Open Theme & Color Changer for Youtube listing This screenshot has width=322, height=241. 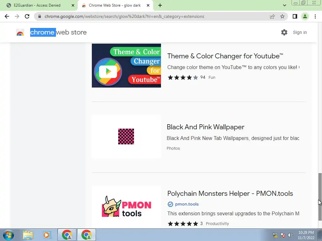pyautogui.click(x=225, y=56)
